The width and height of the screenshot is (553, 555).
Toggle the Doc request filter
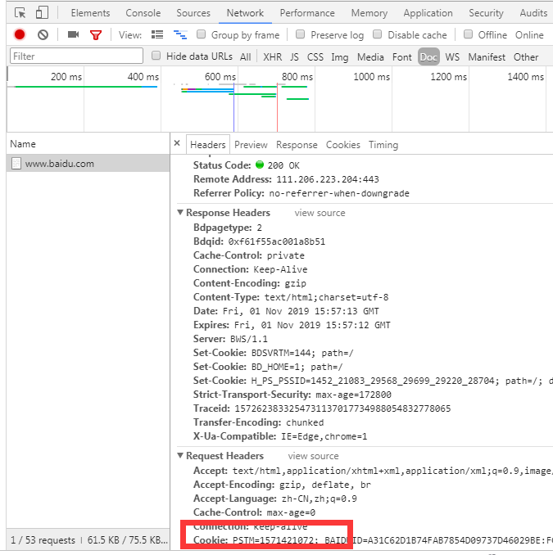428,57
